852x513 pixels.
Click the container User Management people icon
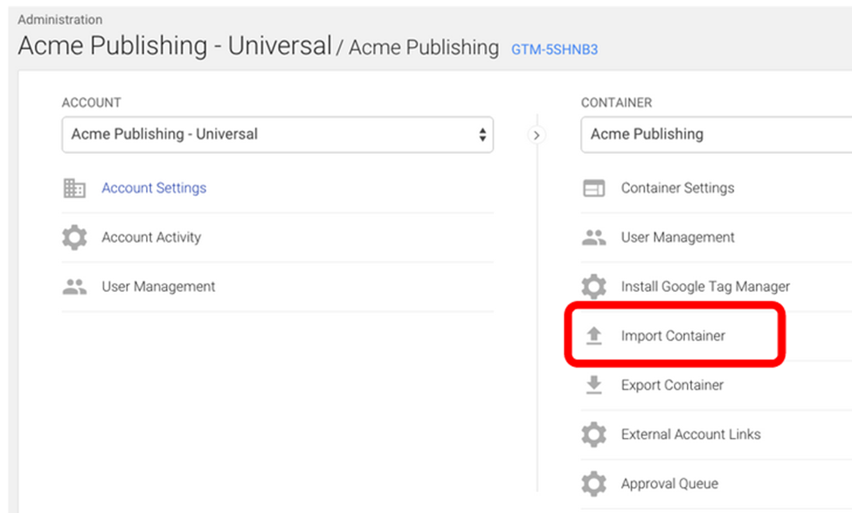(x=594, y=237)
